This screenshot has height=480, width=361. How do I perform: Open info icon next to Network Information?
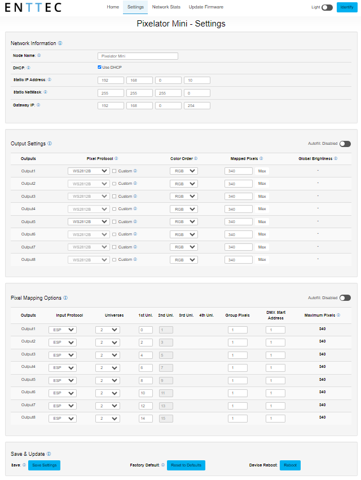tap(60, 43)
